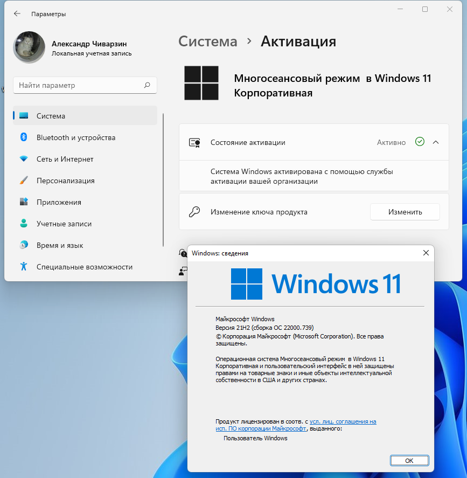Open 'Персонализация' section
This screenshot has width=467, height=478.
point(85,181)
